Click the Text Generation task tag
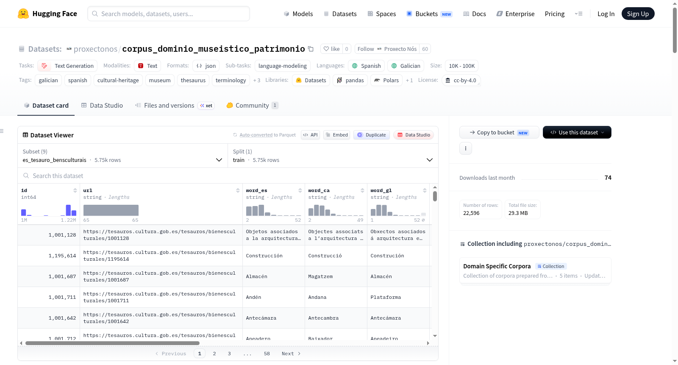This screenshot has width=678, height=365. (x=67, y=66)
